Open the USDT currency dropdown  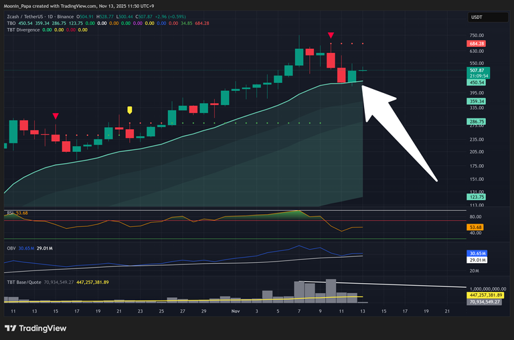pos(476,18)
